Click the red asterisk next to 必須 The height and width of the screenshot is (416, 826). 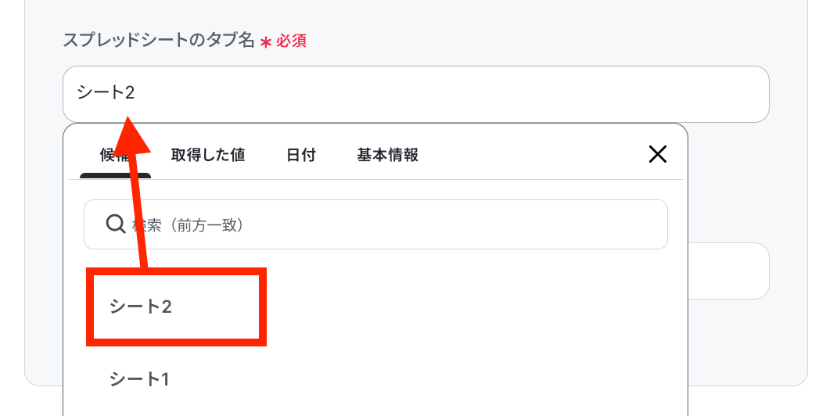[x=265, y=41]
